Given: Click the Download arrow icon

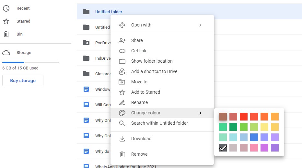Looking at the screenshot, I should point(122,139).
